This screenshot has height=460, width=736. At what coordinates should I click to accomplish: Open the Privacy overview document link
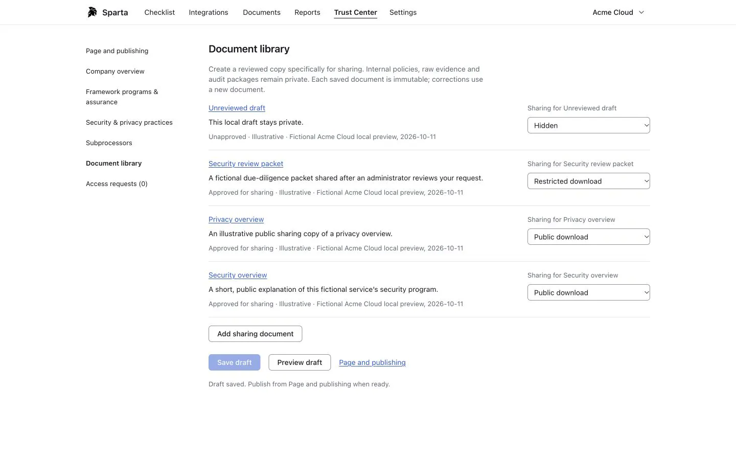coord(236,219)
